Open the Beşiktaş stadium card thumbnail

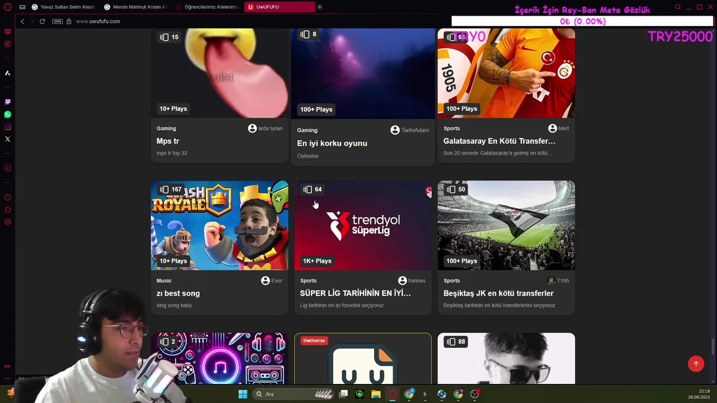pos(506,225)
